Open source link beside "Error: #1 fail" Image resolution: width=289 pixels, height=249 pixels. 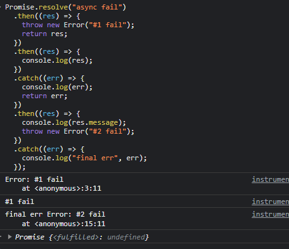tap(271, 179)
